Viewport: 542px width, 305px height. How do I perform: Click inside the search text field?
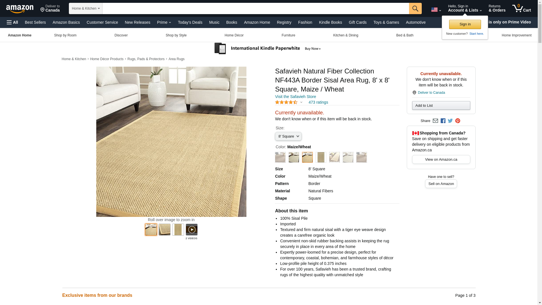tap(255, 8)
